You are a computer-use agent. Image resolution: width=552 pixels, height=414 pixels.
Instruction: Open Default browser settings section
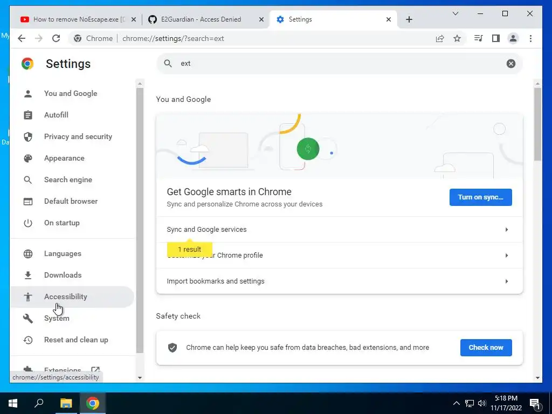pyautogui.click(x=72, y=201)
